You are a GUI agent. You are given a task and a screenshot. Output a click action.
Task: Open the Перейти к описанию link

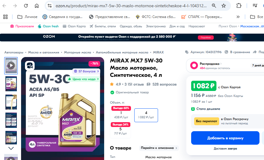click(x=159, y=148)
